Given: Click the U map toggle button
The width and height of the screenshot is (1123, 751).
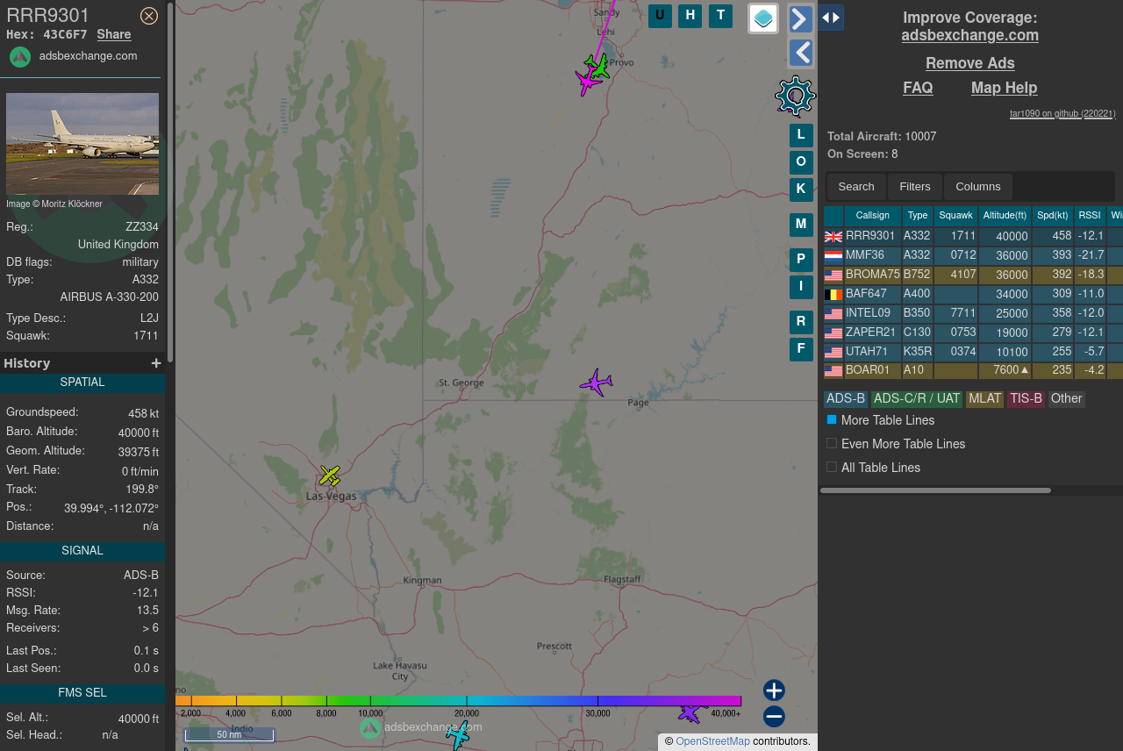Looking at the screenshot, I should pyautogui.click(x=660, y=15).
